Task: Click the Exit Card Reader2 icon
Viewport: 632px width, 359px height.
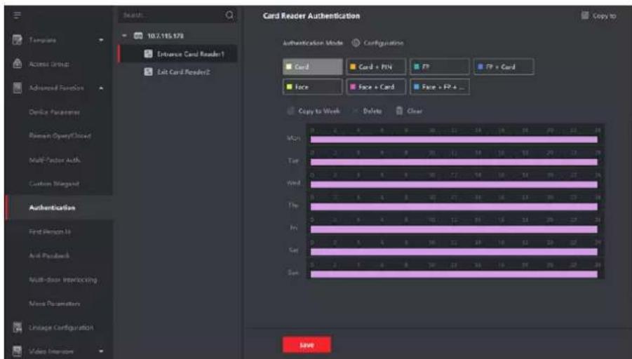Action: 148,72
